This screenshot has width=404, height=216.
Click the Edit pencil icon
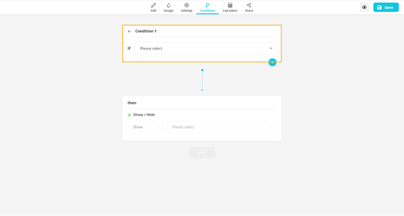pyautogui.click(x=154, y=5)
